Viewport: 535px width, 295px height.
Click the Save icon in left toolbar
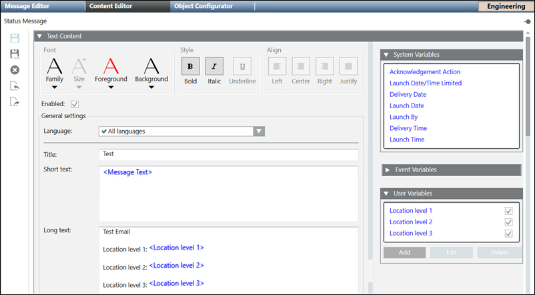[15, 39]
